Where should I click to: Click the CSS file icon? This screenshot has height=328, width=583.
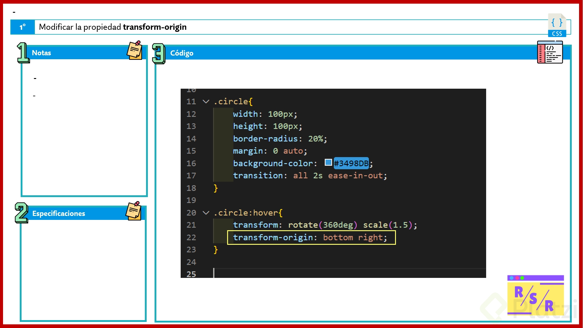coord(557,25)
